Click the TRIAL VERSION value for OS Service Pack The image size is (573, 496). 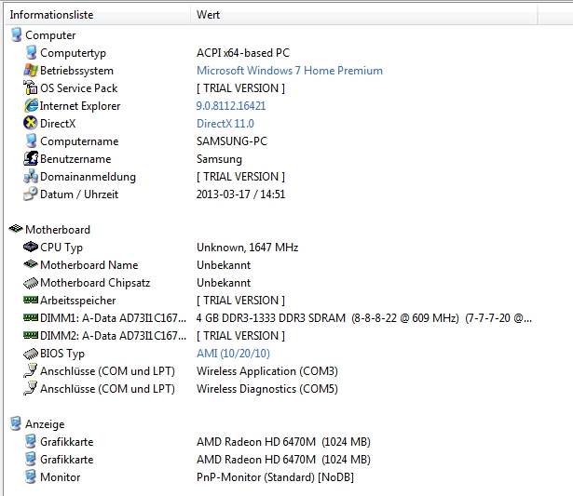click(240, 88)
